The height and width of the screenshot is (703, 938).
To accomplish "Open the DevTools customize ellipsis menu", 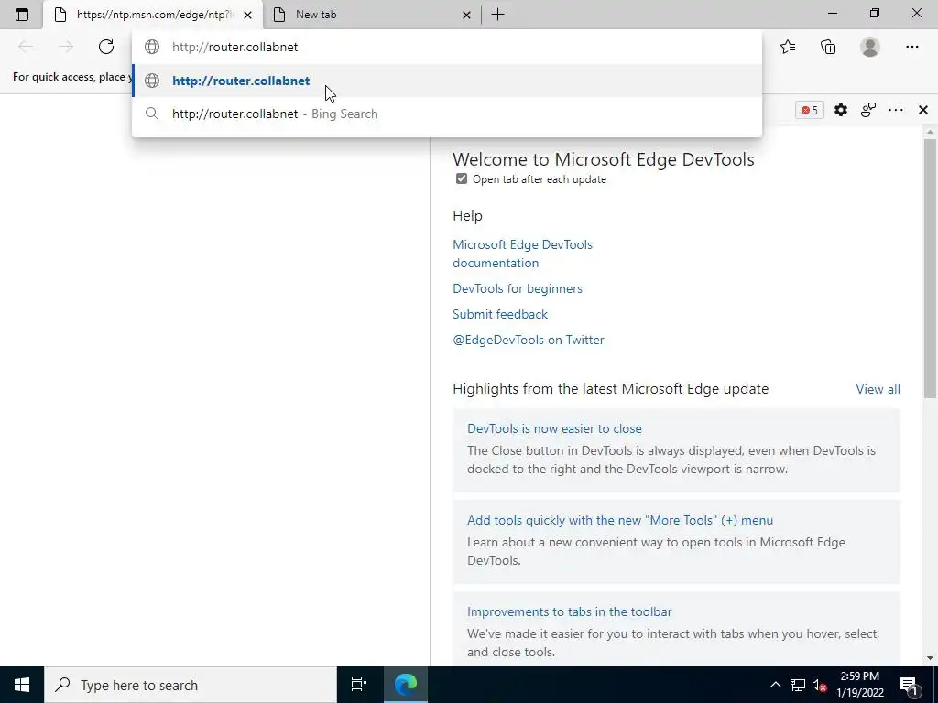I will click(x=896, y=110).
